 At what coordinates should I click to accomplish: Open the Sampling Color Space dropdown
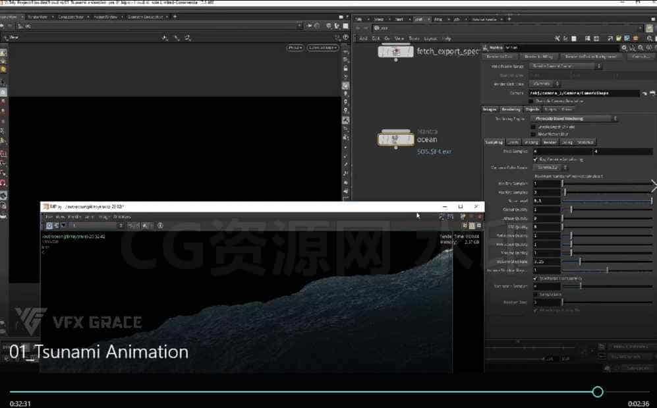point(550,167)
